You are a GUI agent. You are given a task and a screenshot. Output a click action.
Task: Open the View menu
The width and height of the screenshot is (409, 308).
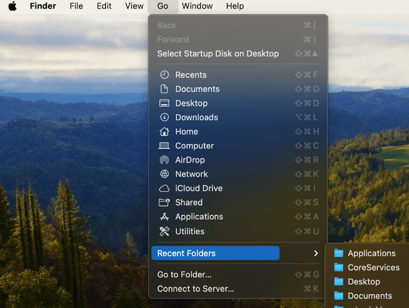pos(134,6)
